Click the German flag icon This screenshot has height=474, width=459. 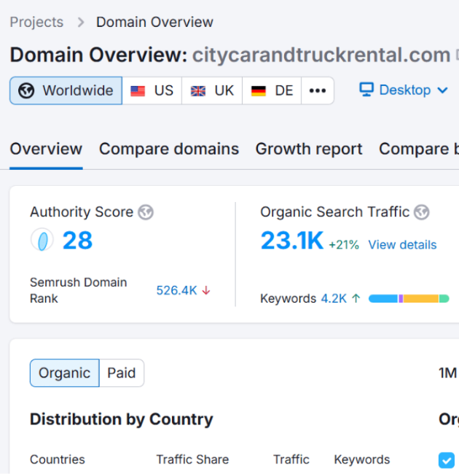[x=259, y=90]
